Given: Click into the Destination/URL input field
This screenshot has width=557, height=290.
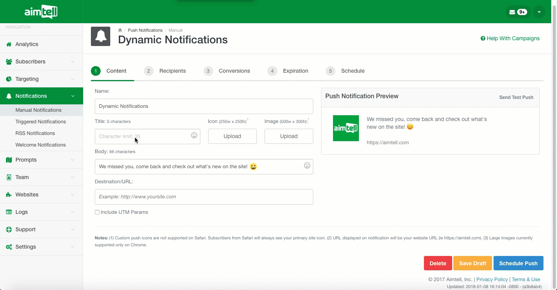Looking at the screenshot, I should tap(204, 197).
